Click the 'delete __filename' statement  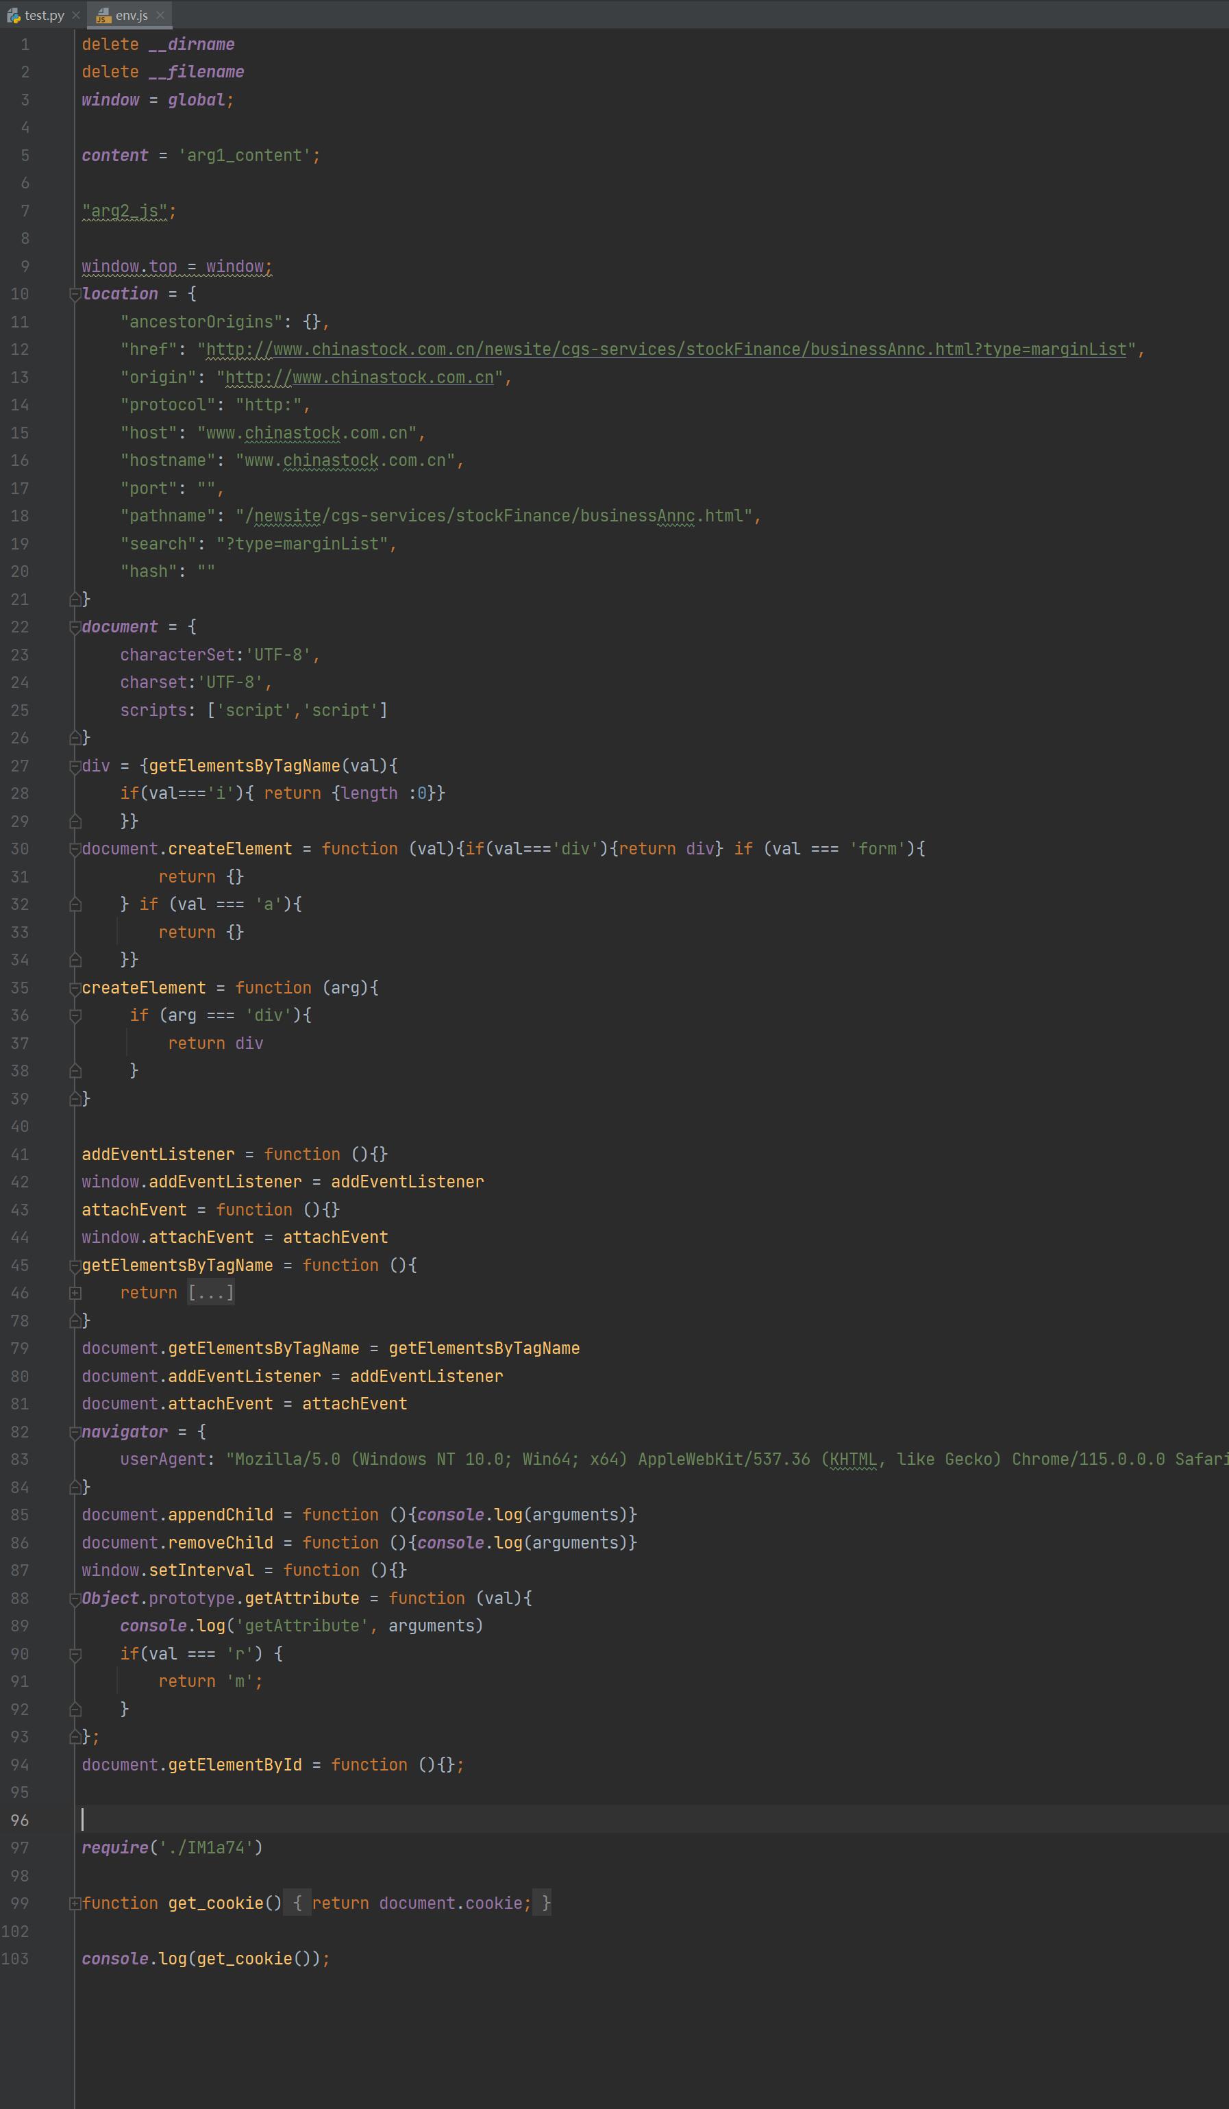coord(163,72)
